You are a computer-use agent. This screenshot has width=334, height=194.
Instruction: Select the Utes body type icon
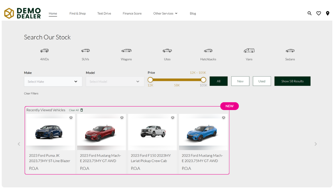167,51
